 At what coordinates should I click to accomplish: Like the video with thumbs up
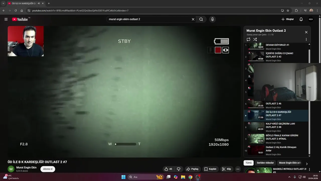[x=168, y=169]
